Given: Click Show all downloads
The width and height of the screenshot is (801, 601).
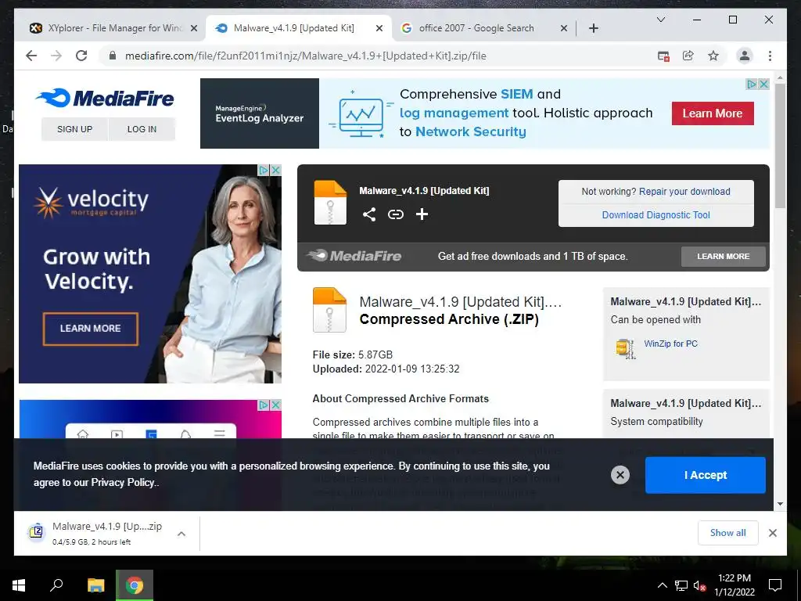Looking at the screenshot, I should click(728, 533).
